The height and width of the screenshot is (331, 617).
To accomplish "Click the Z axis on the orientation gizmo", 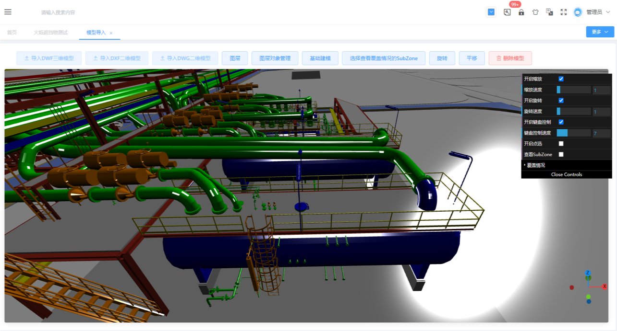I will coord(588,273).
